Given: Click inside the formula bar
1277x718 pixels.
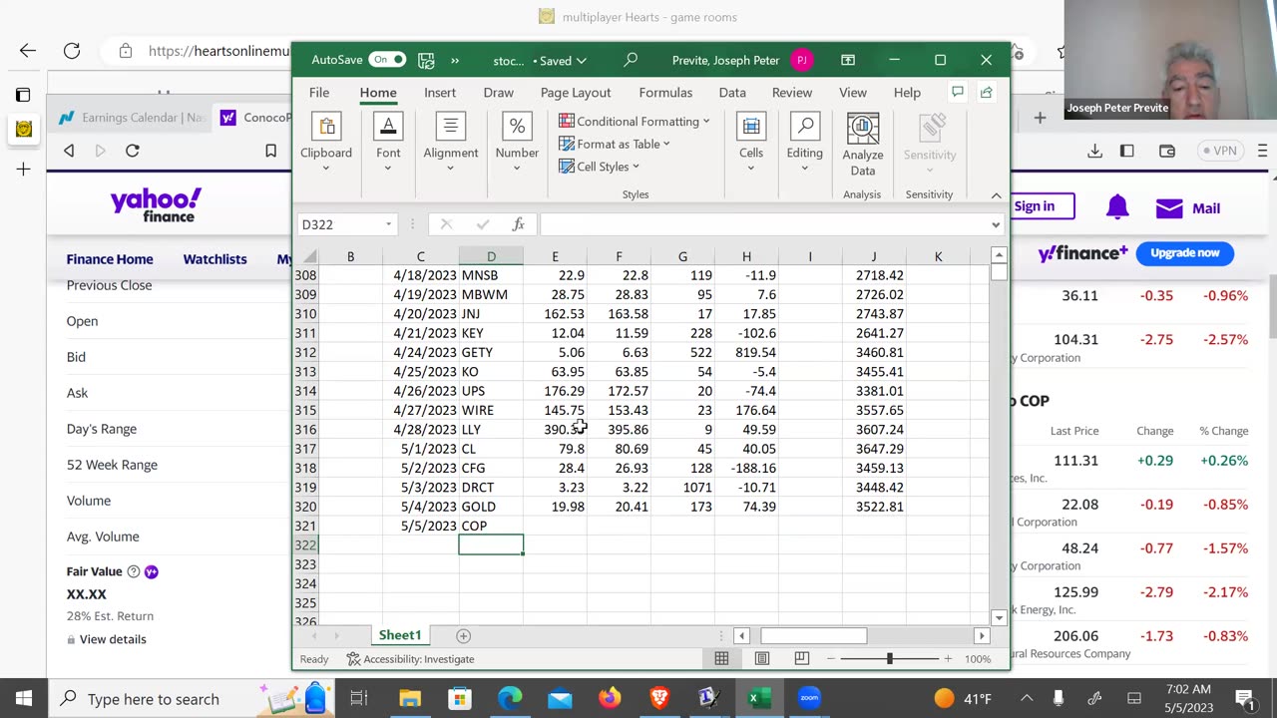Looking at the screenshot, I should point(763,224).
